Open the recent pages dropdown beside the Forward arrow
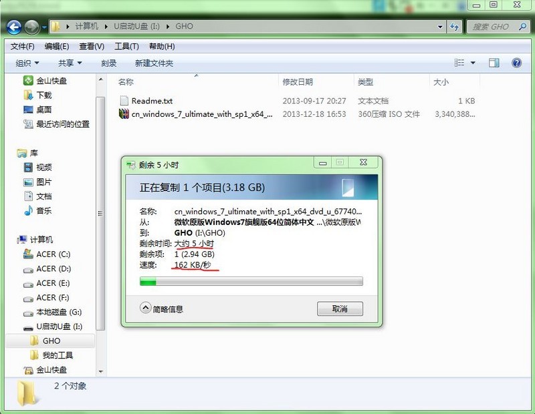This screenshot has height=414, width=535. [x=44, y=27]
